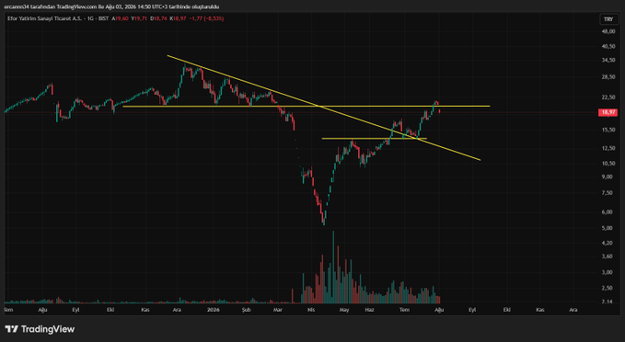Viewport: 625px width, 342px height.
Task: Click the 22,50 price axis label
Action: click(608, 97)
